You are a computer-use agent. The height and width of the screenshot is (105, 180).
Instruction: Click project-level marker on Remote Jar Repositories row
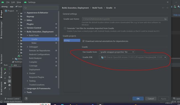click(x=56, y=51)
